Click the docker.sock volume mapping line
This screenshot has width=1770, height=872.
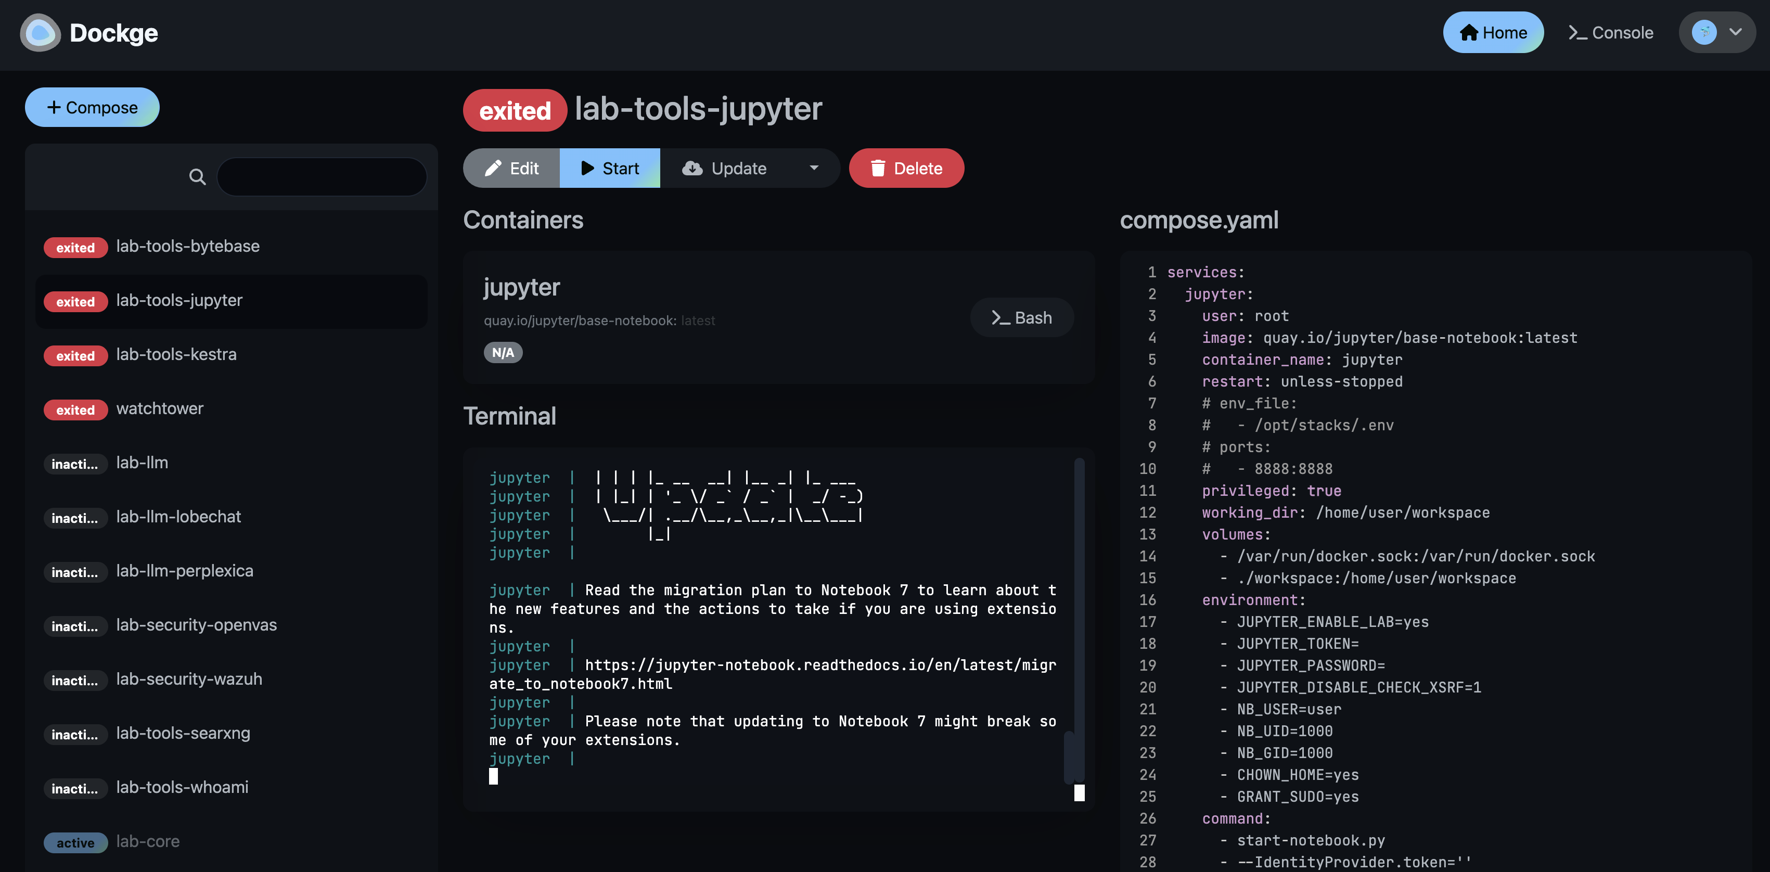[1416, 556]
